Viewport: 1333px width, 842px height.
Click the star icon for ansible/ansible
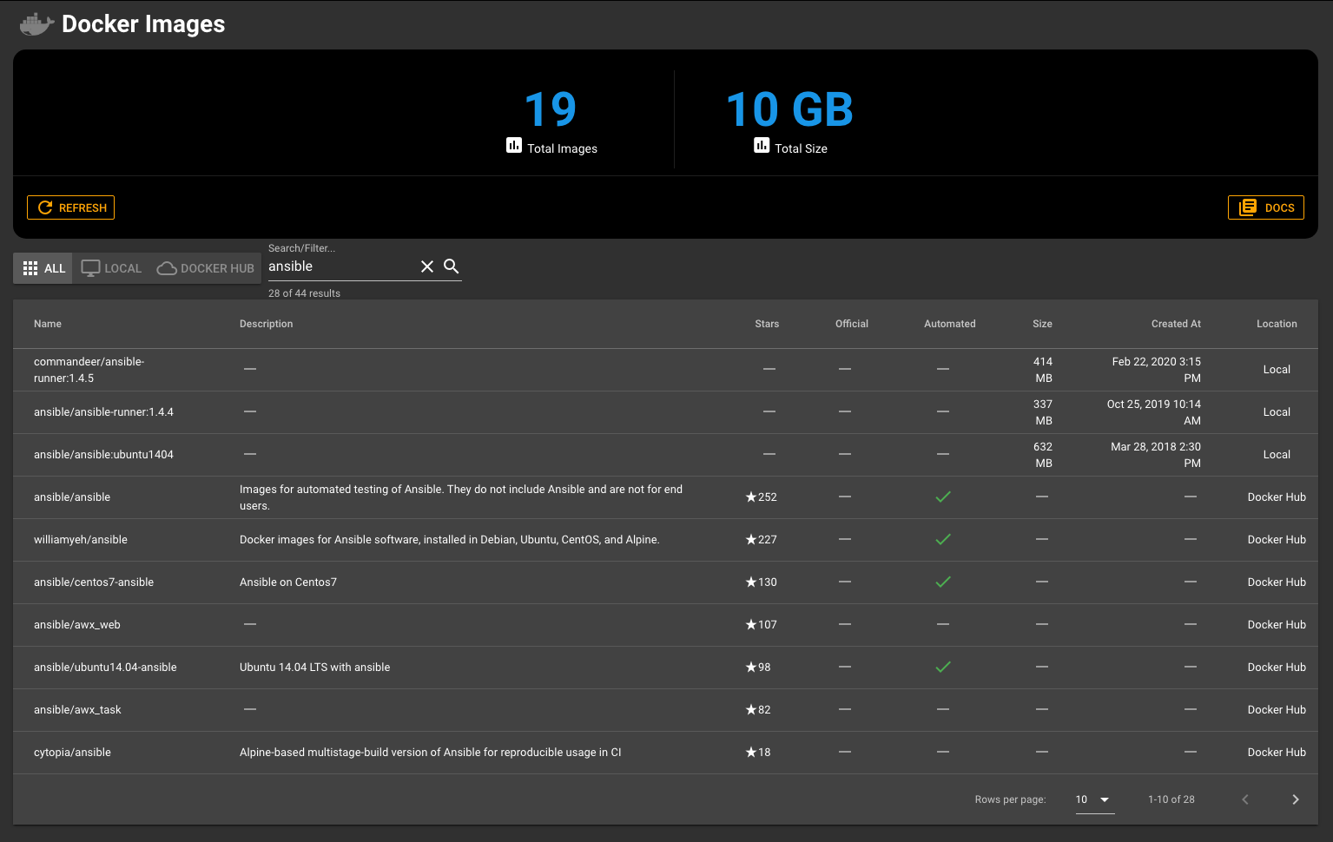coord(751,497)
